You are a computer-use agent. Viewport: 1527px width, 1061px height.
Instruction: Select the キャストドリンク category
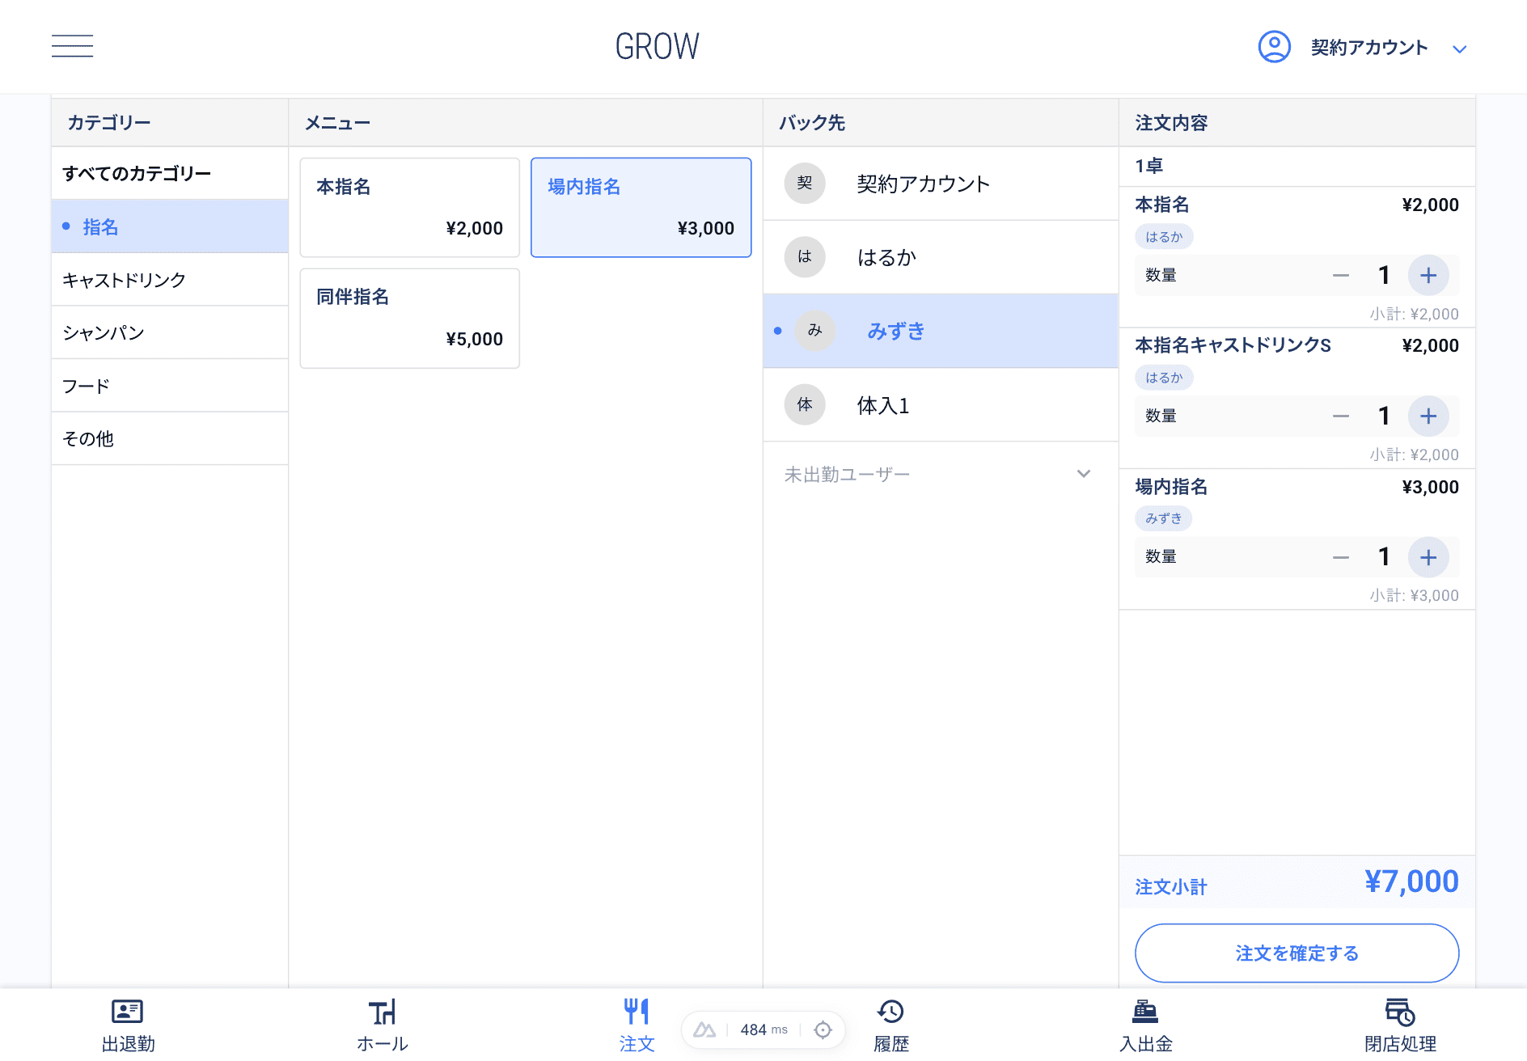(124, 279)
